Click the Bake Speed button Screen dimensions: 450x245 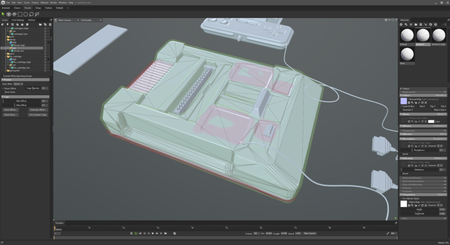310,234
